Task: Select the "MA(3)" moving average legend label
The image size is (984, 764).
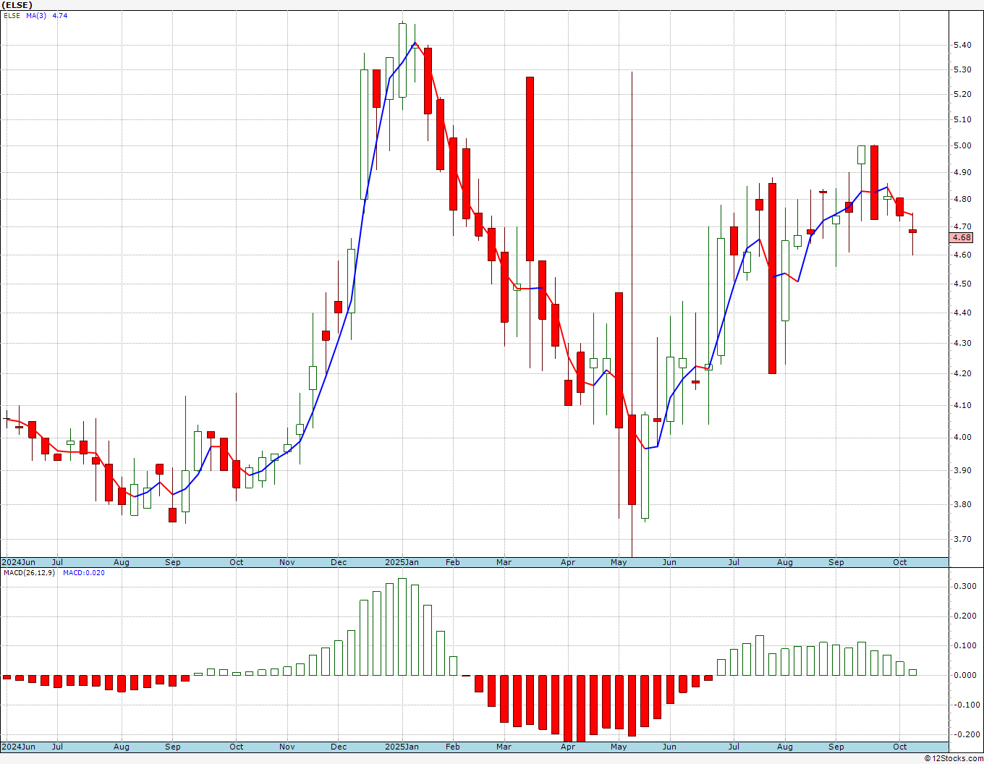Action: (36, 15)
